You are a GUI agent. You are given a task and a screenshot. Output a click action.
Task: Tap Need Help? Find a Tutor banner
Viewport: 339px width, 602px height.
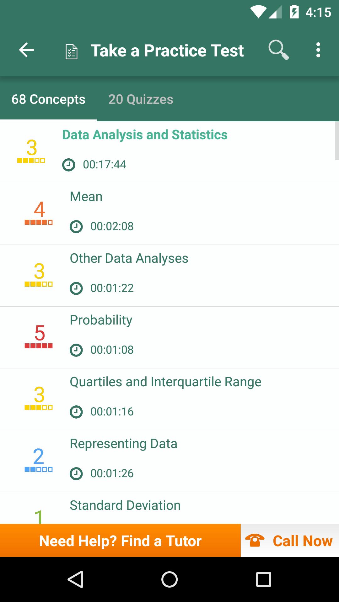click(120, 540)
